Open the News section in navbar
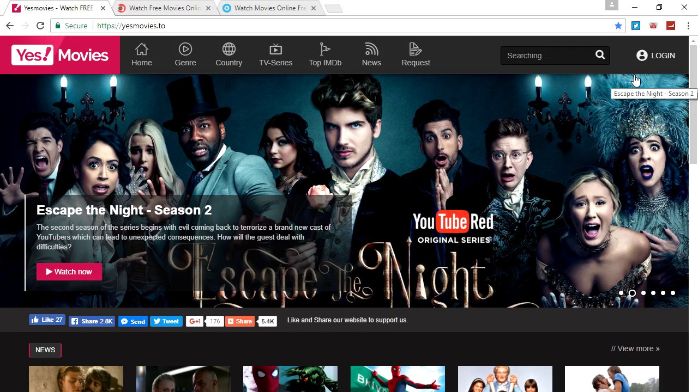 click(x=371, y=55)
